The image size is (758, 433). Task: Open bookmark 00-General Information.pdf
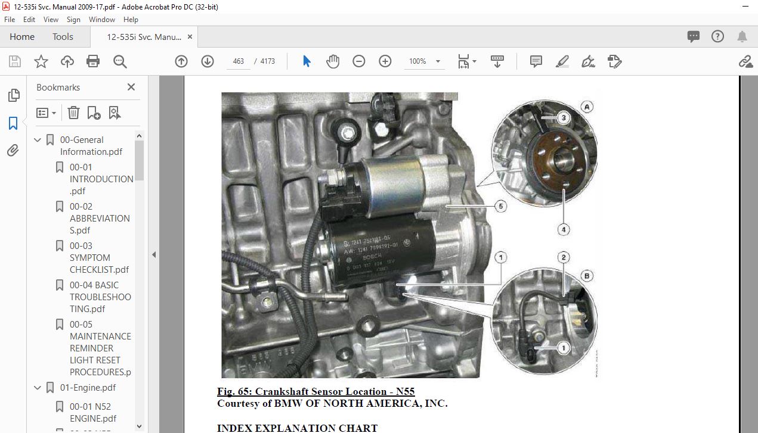click(x=91, y=146)
